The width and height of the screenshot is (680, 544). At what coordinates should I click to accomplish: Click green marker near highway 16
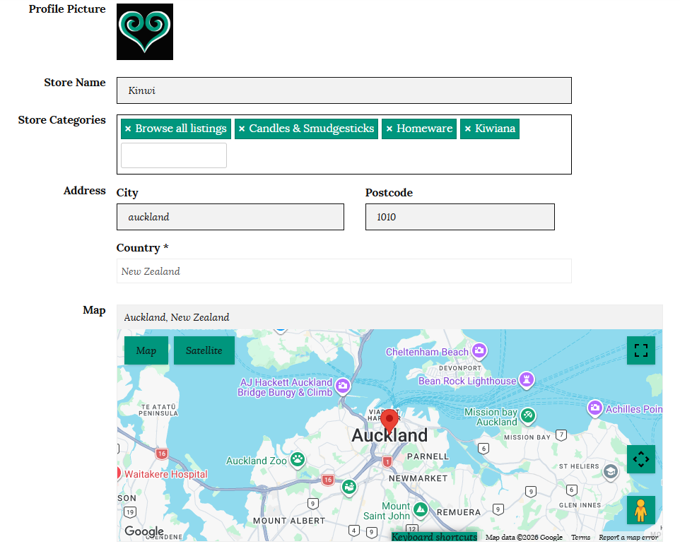349,487
